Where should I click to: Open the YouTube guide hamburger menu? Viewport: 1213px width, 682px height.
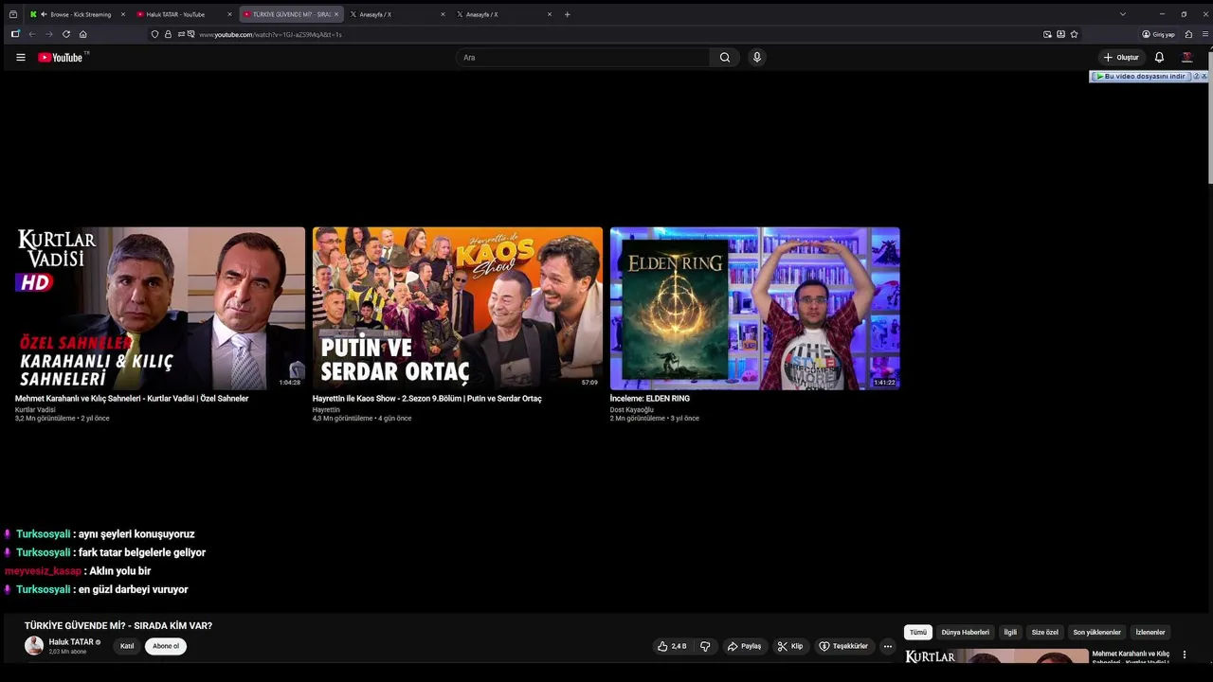tap(21, 58)
